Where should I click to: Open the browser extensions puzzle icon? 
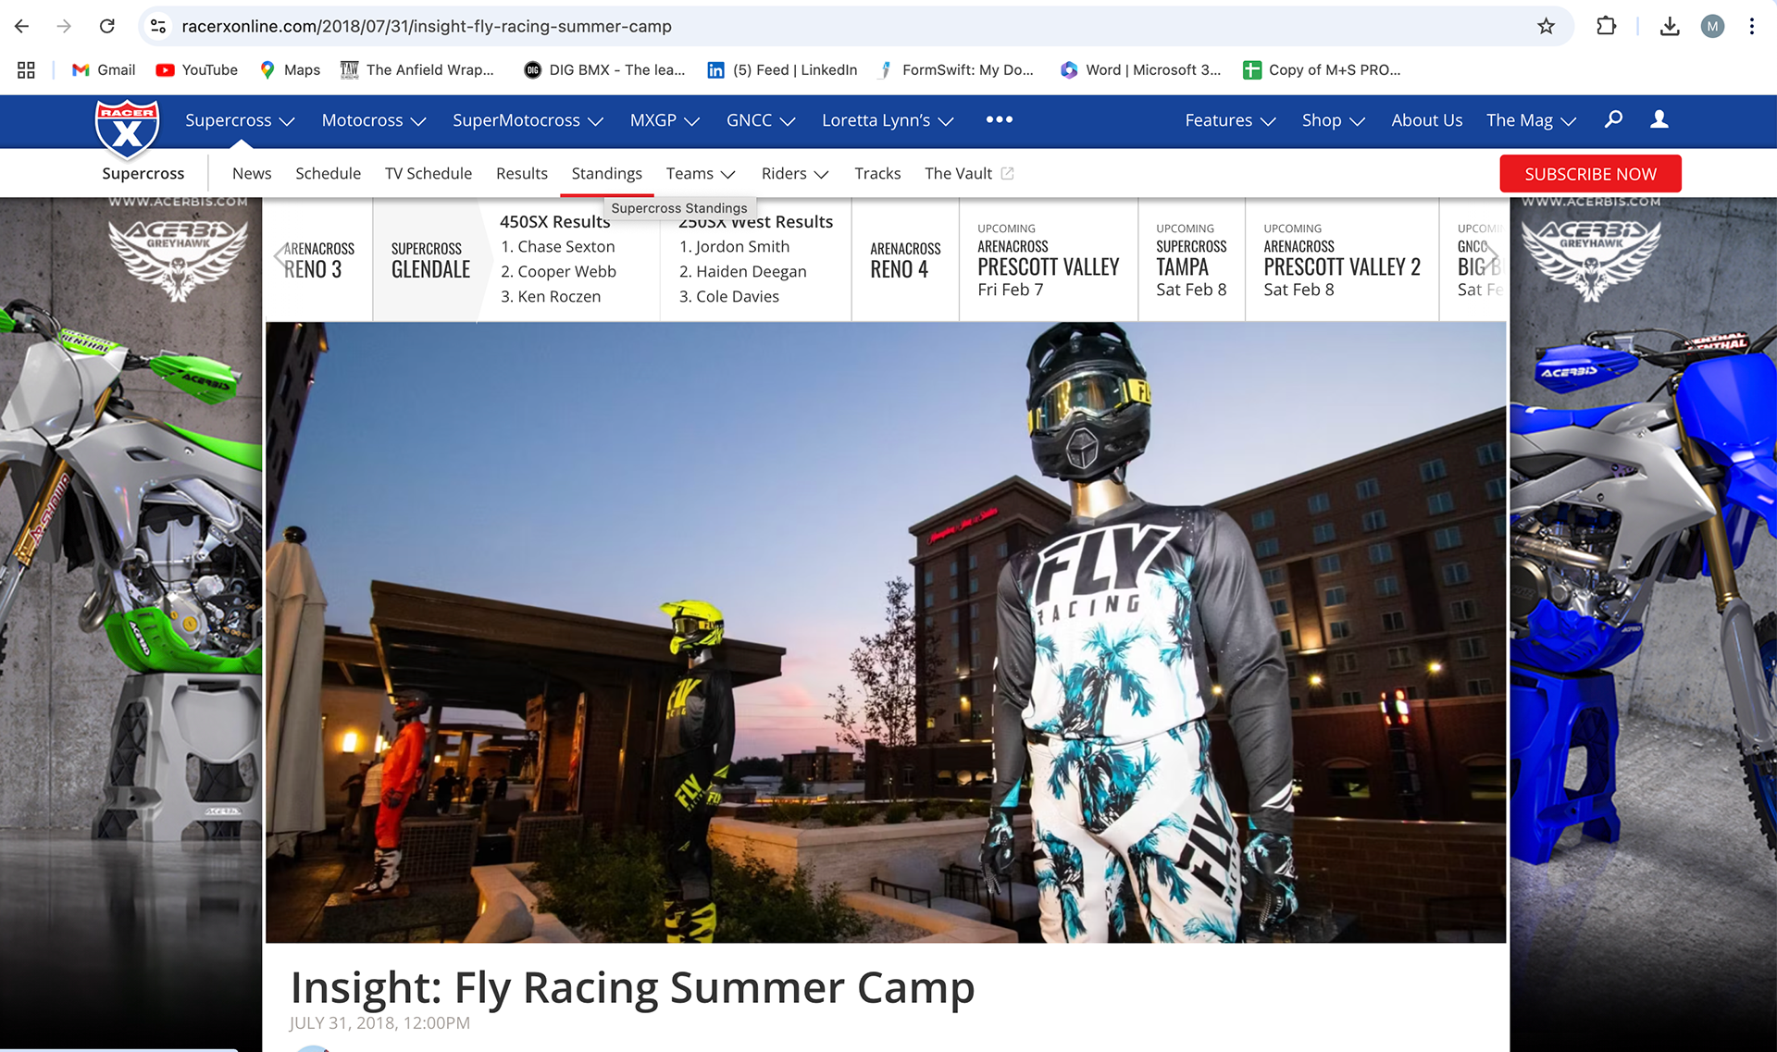[1607, 26]
